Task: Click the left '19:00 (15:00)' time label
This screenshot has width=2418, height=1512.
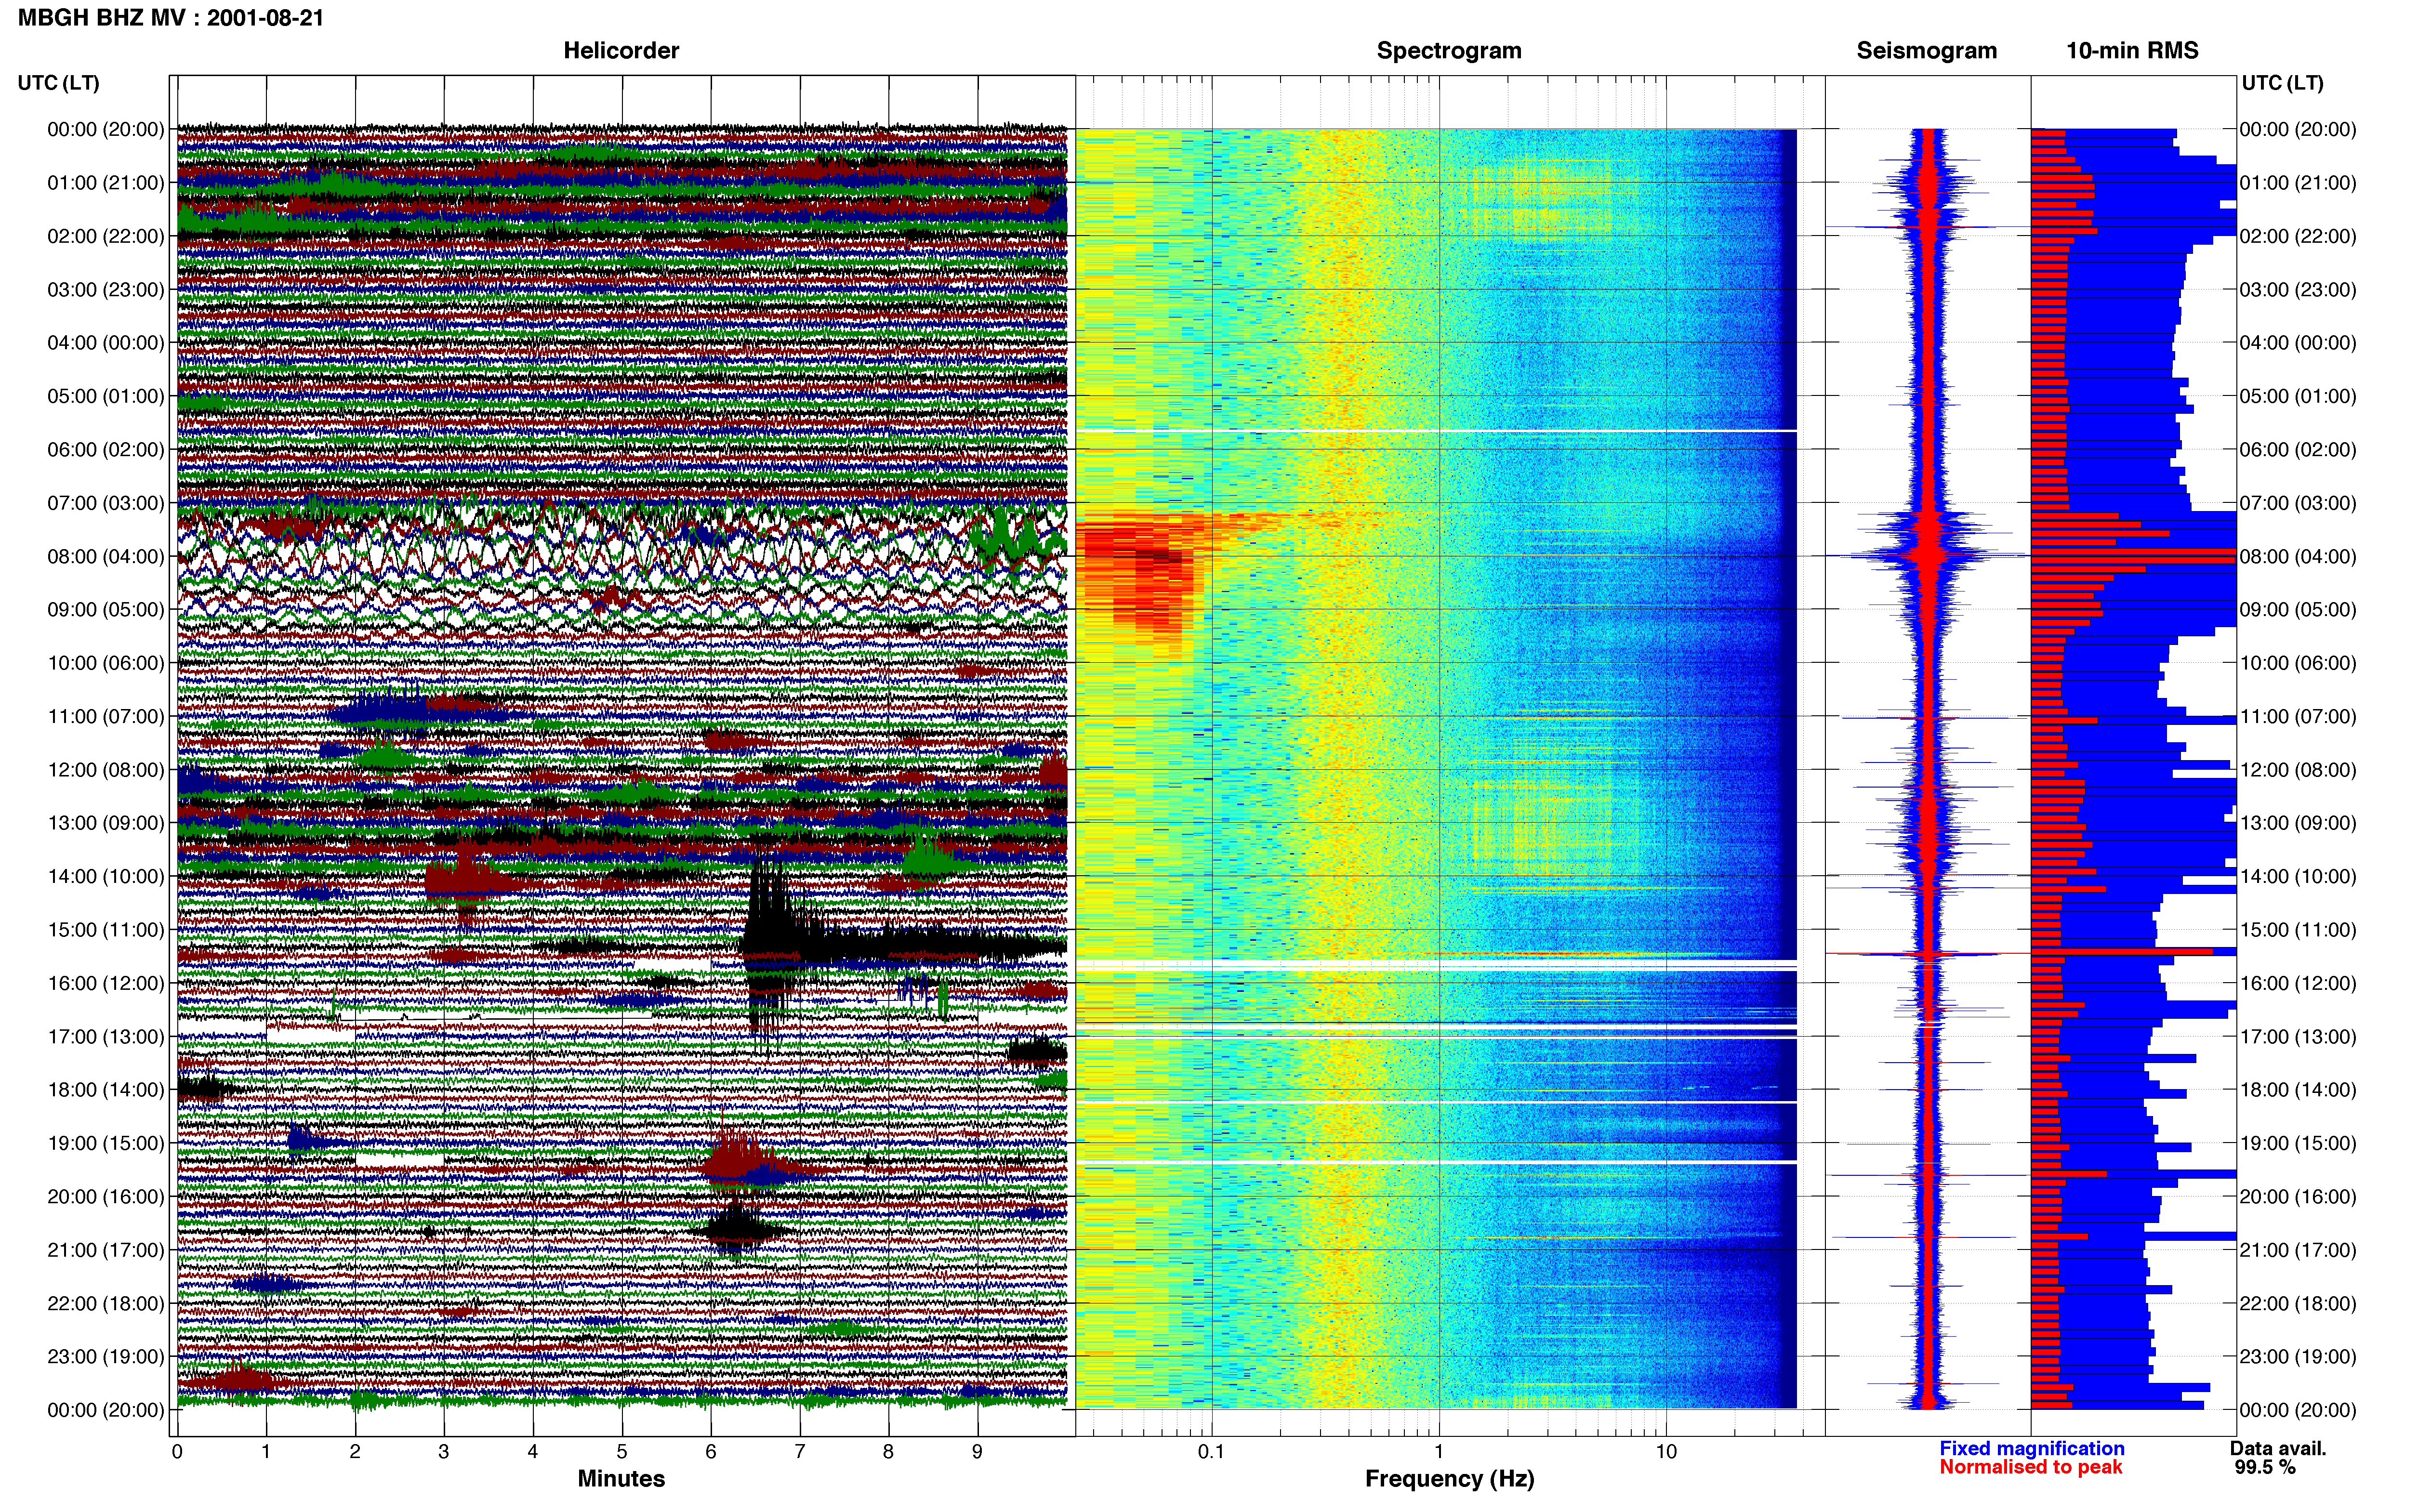Action: pyautogui.click(x=106, y=1143)
